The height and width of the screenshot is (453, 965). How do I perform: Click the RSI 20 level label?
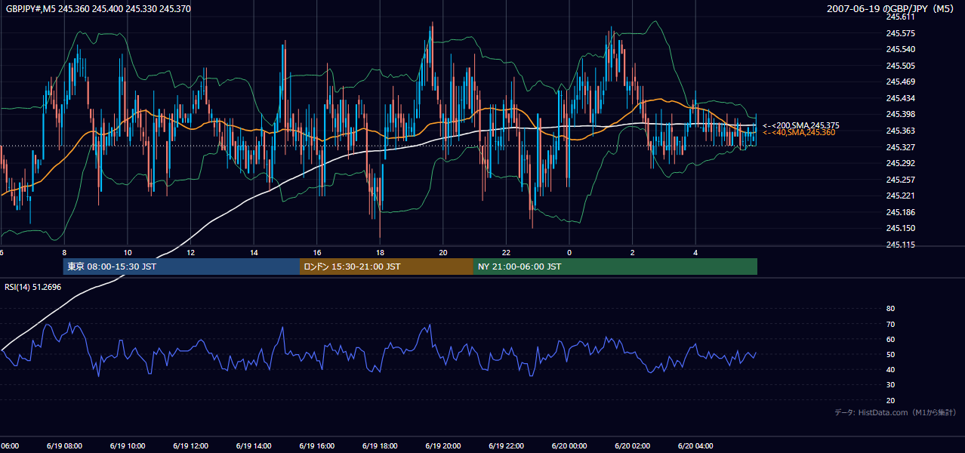pyautogui.click(x=890, y=400)
